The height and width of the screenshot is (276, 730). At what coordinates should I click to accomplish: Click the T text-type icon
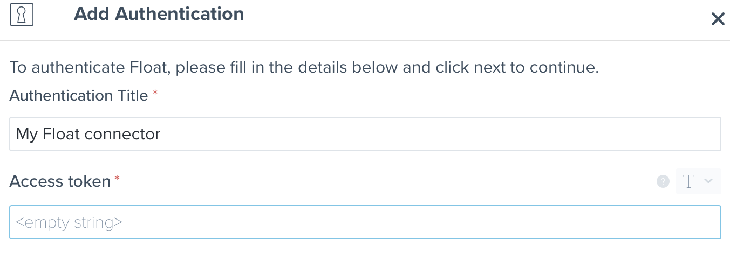click(688, 182)
